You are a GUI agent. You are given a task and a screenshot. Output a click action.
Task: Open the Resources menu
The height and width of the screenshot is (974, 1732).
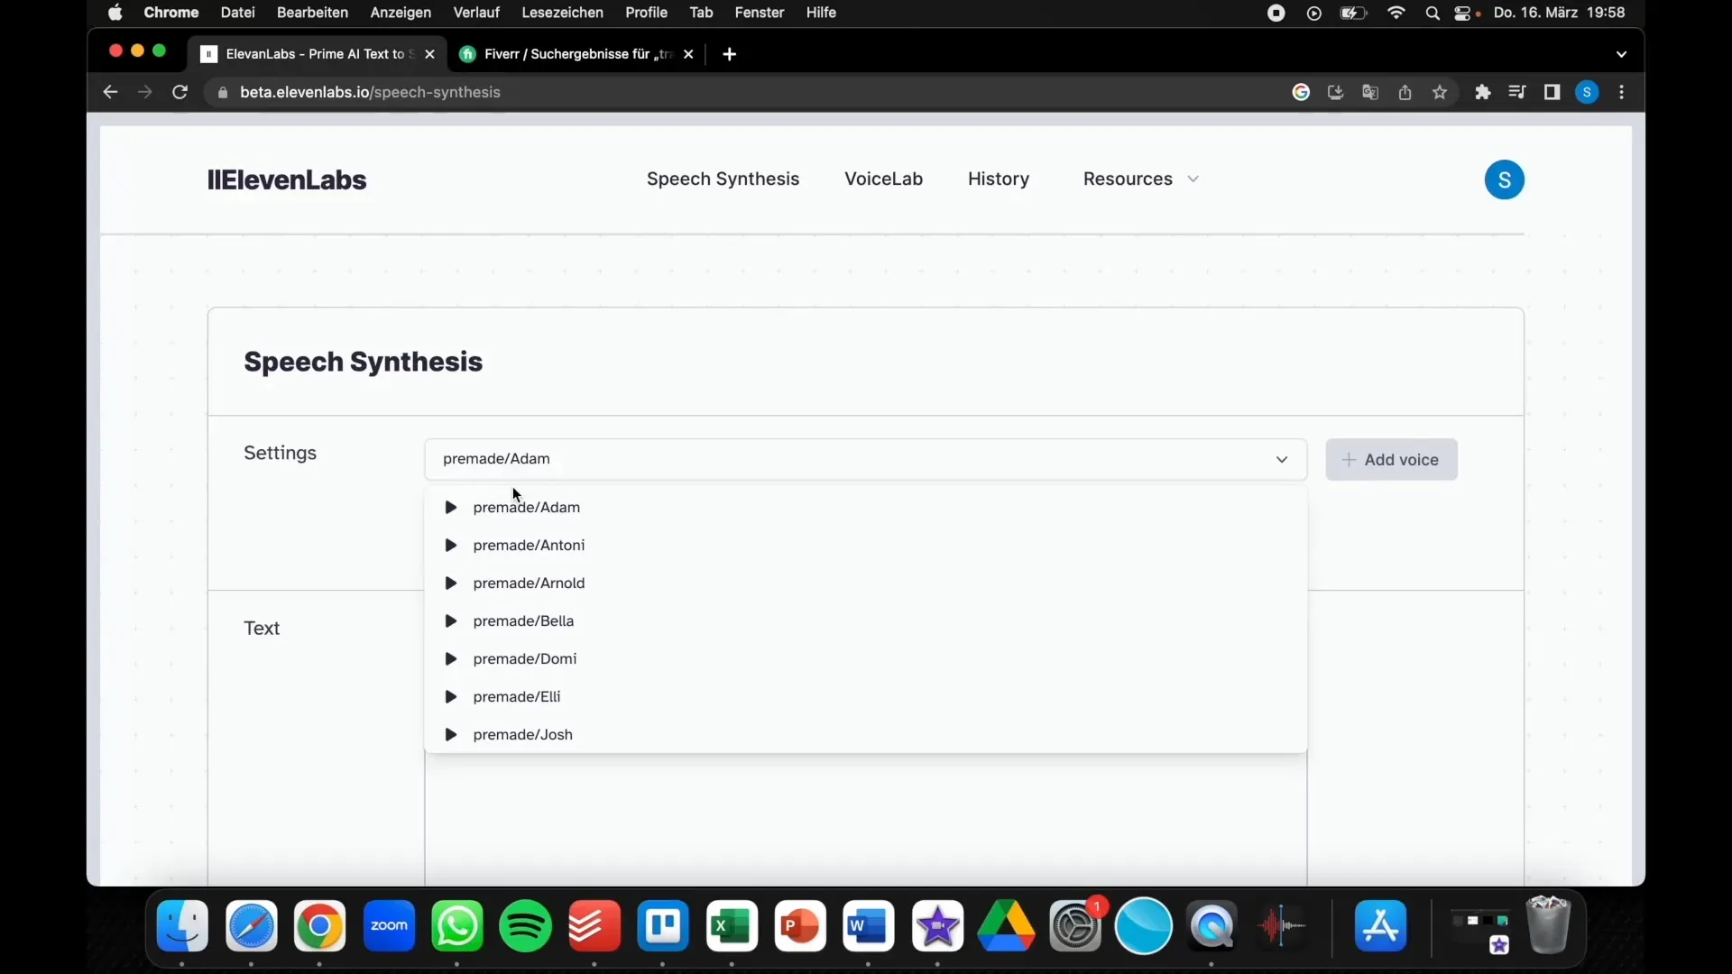1139,179
